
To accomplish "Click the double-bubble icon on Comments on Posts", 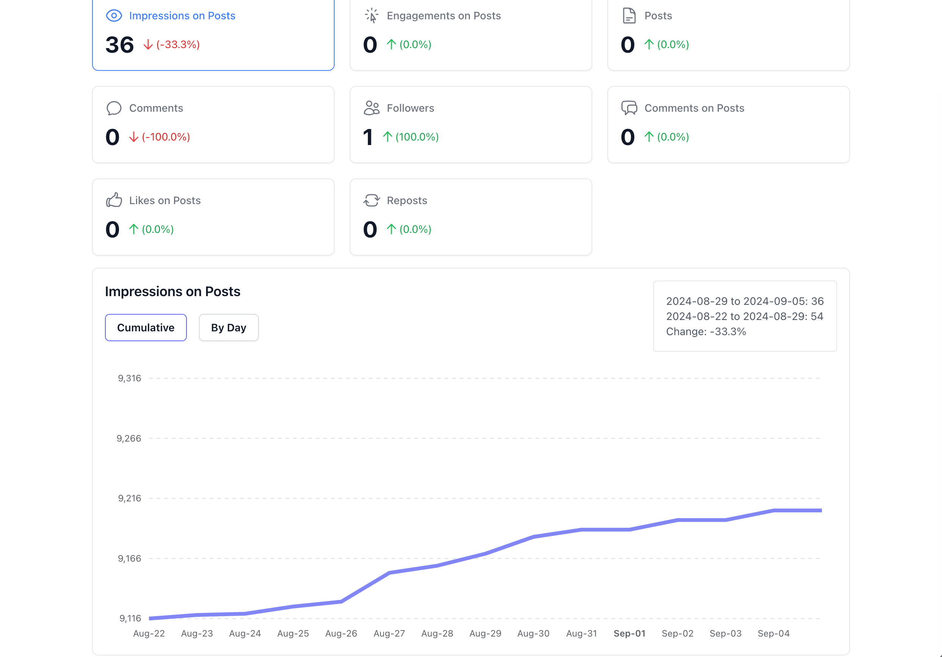I will click(x=629, y=108).
